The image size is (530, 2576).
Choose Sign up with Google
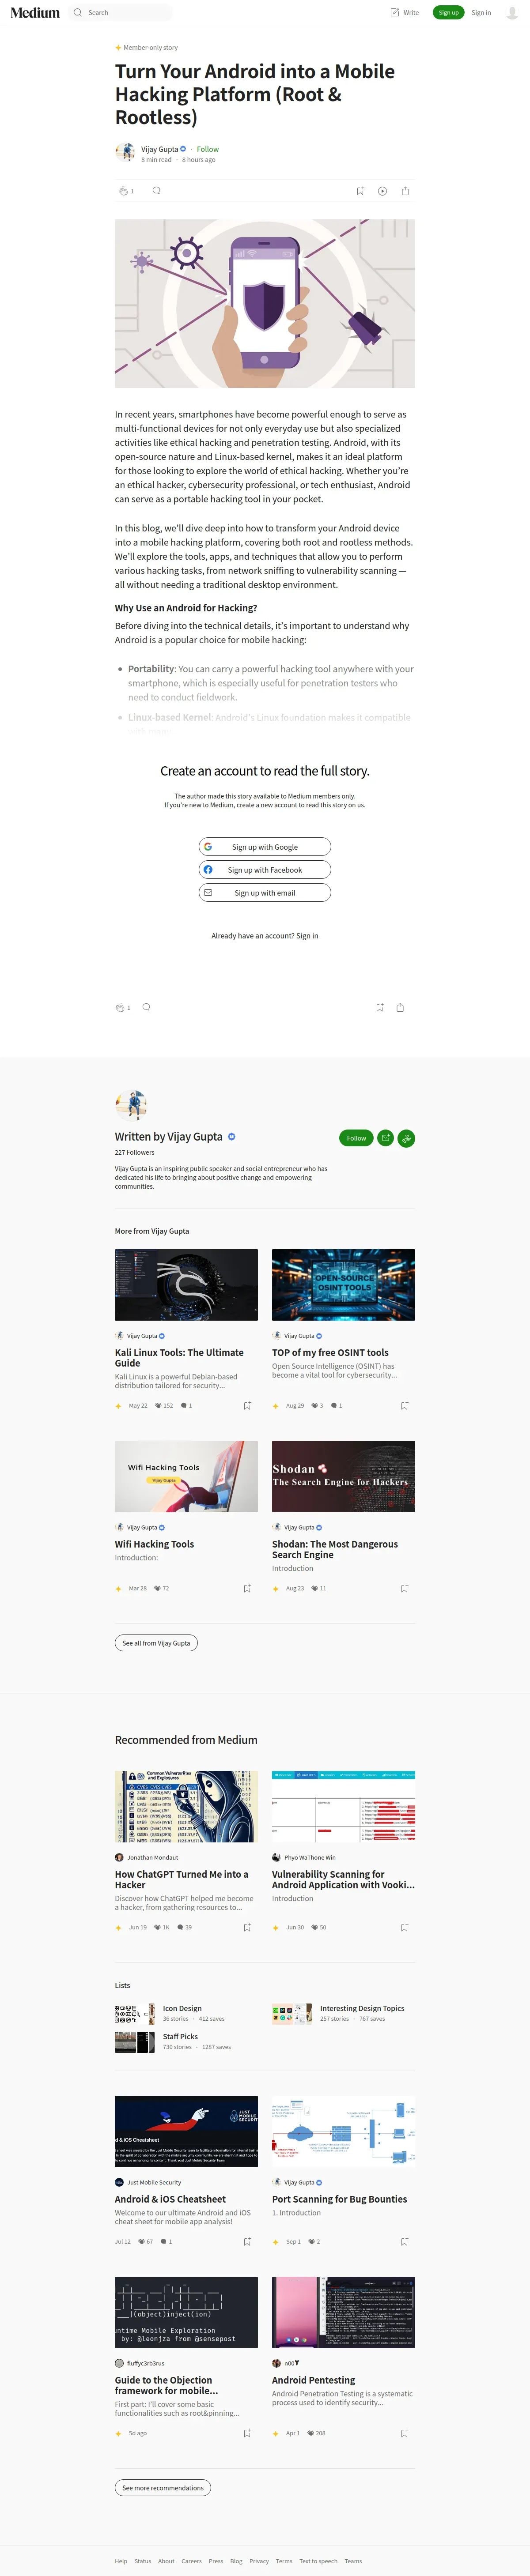(x=265, y=847)
